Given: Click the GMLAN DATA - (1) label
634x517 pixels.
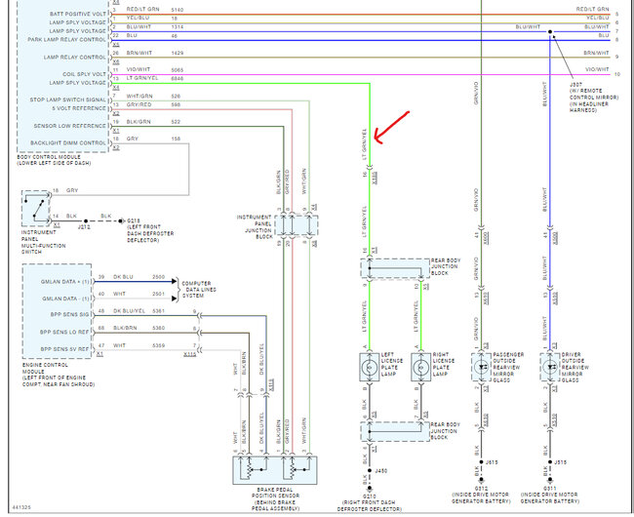Looking at the screenshot, I should pos(65,298).
